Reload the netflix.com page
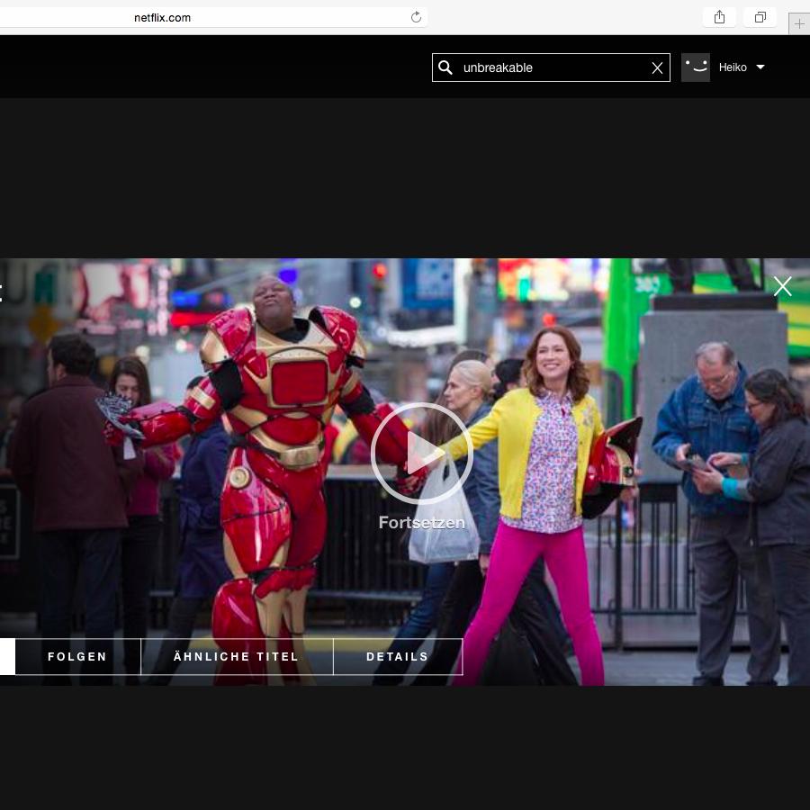Viewport: 810px width, 810px height. click(x=416, y=18)
